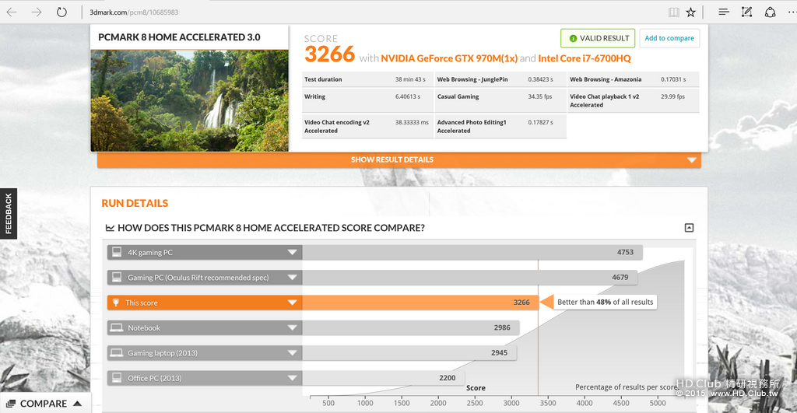Click the up arrow next to COMPARE
This screenshot has height=413, width=797.
(x=77, y=404)
